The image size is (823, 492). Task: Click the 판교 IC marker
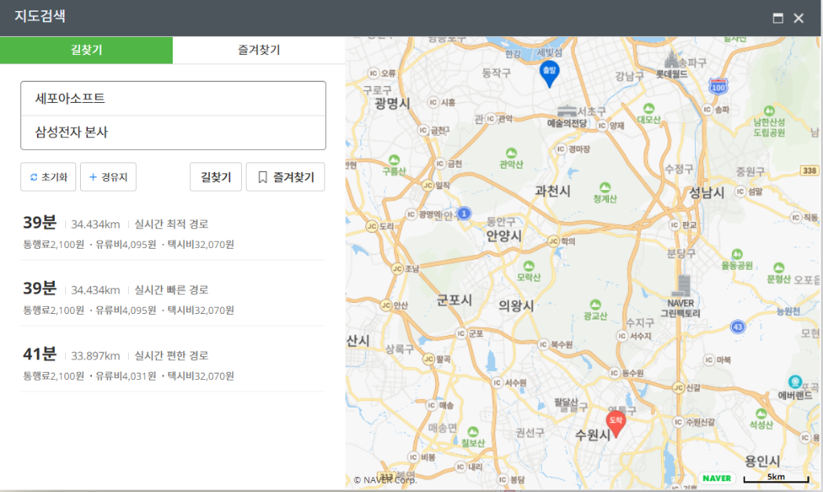click(675, 224)
